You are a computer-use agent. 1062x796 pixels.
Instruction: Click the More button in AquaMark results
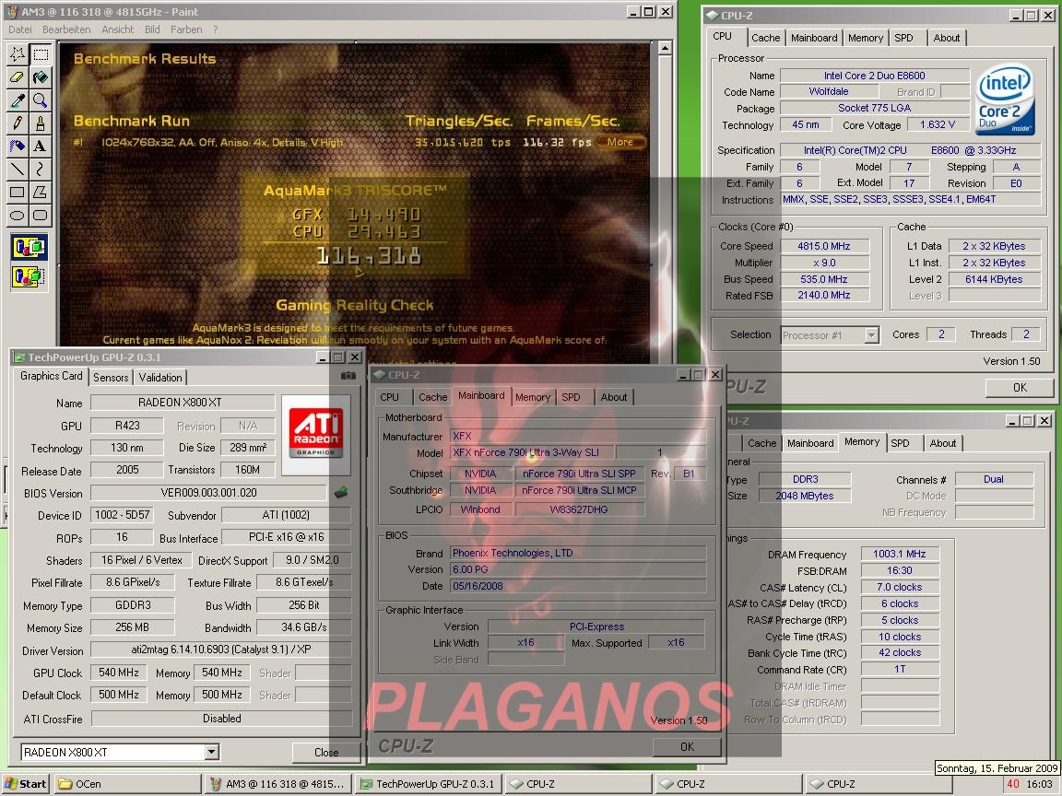click(x=620, y=142)
